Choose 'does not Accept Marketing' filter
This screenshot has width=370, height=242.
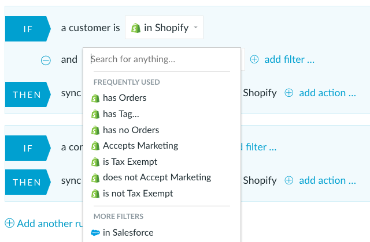pos(157,177)
